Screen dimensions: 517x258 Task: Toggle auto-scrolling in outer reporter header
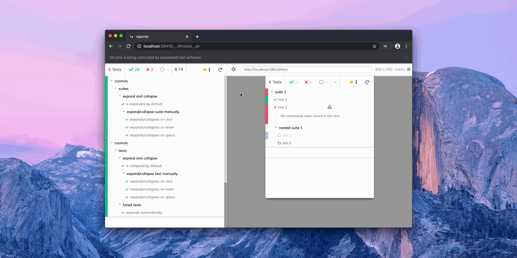coord(207,70)
